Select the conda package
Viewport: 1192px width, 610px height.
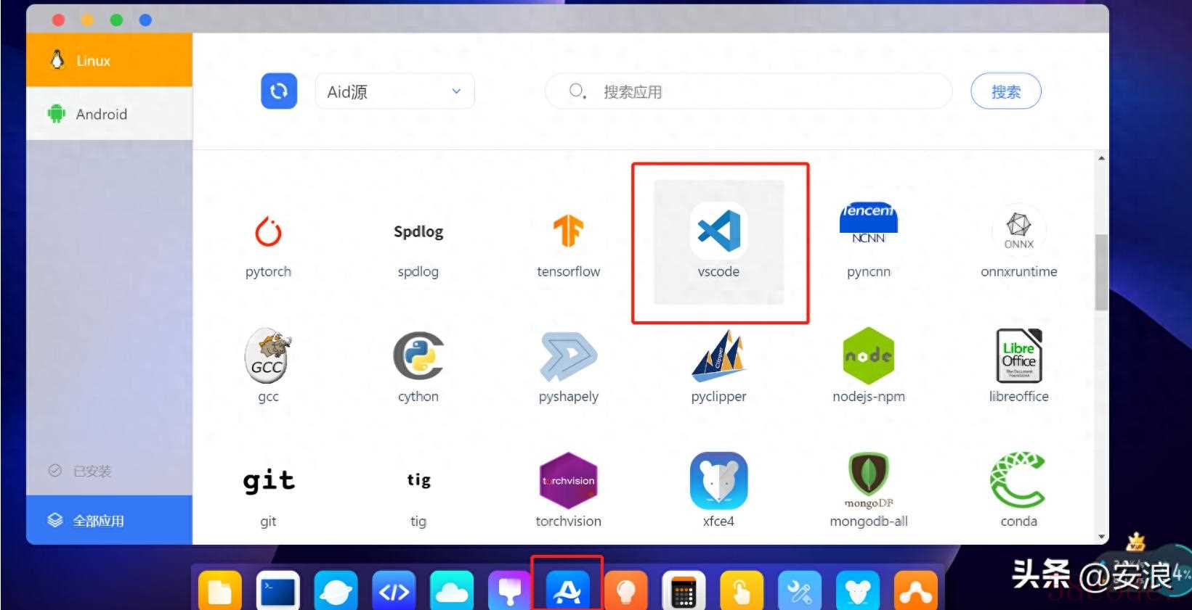pyautogui.click(x=1018, y=490)
